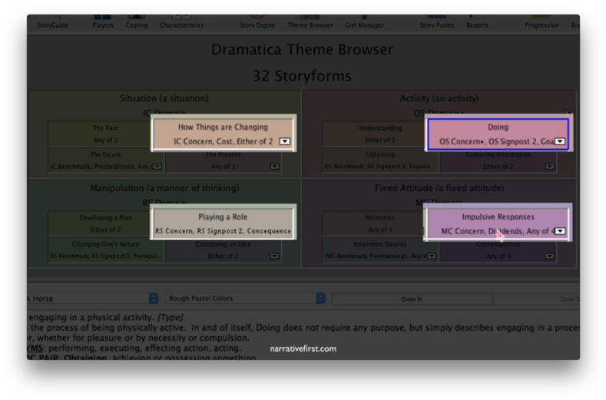This screenshot has width=606, height=400.
Task: Open the Impulsive Responses dropdown arrow
Action: pos(560,231)
